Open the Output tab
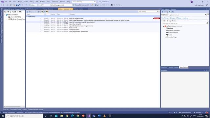The image size is (210, 118). click(x=24, y=109)
